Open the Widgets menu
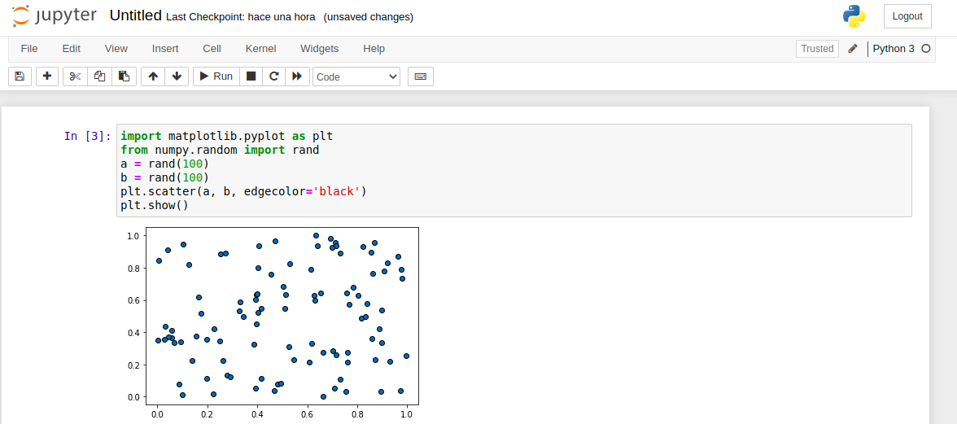 tap(319, 49)
